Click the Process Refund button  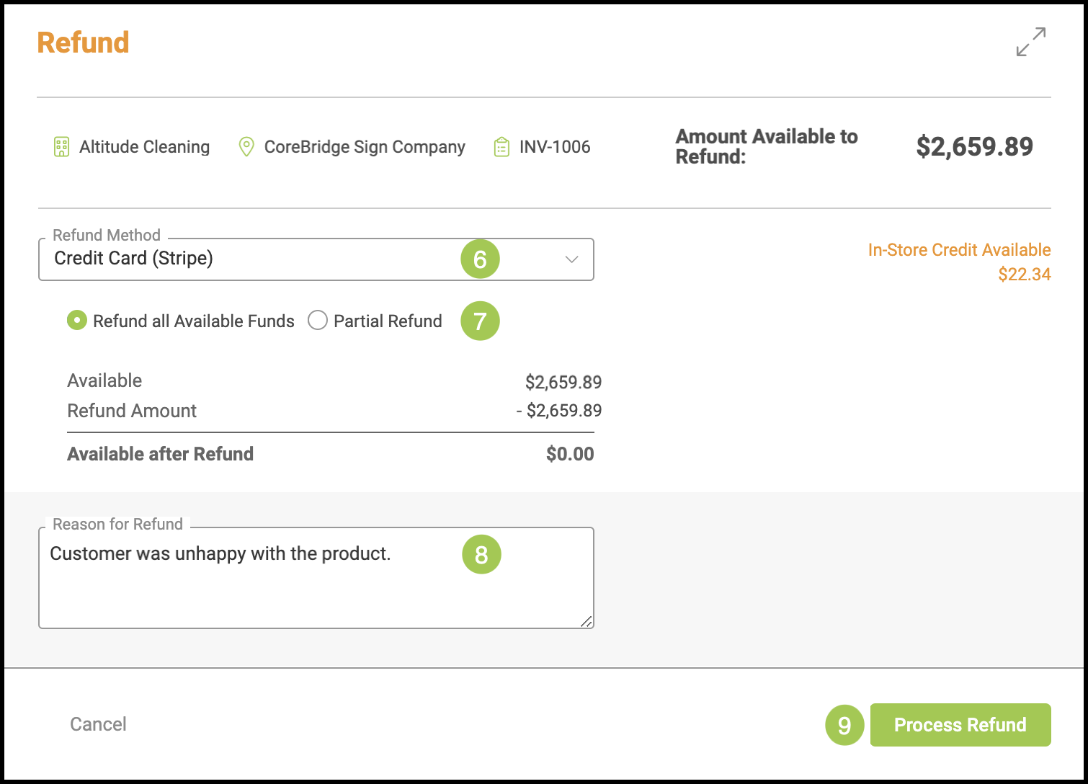click(x=960, y=725)
